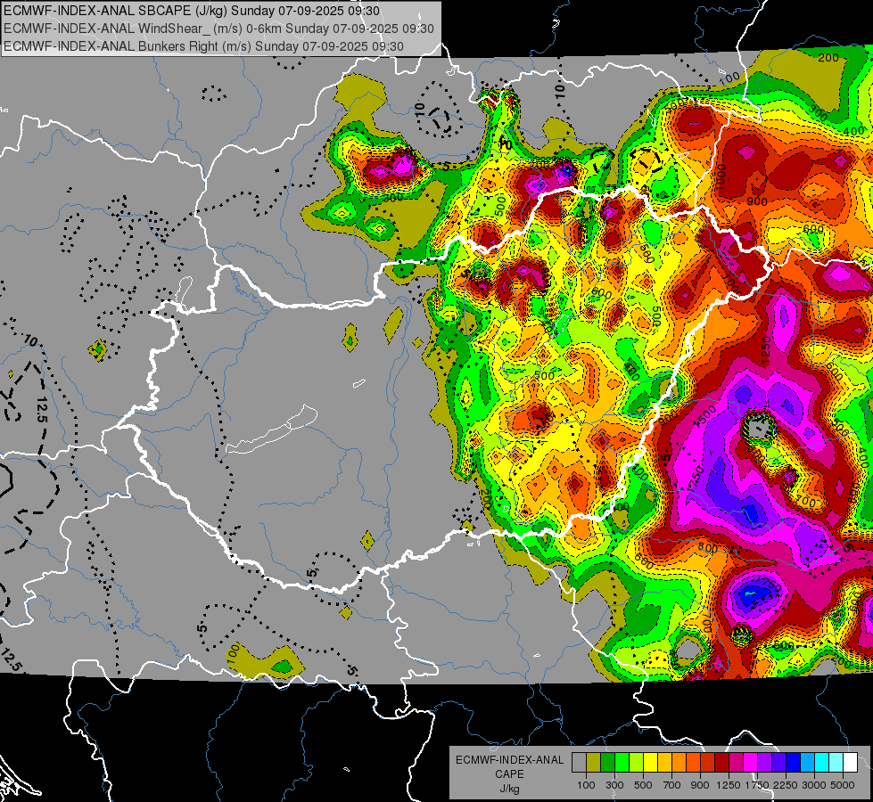Viewport: 873px width, 802px height.
Task: Click the CAPE label in the legend box
Action: 509,774
